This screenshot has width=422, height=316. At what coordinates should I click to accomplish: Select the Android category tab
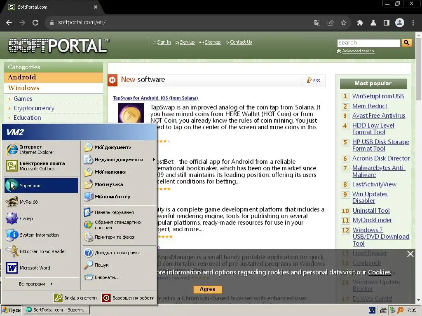point(53,77)
